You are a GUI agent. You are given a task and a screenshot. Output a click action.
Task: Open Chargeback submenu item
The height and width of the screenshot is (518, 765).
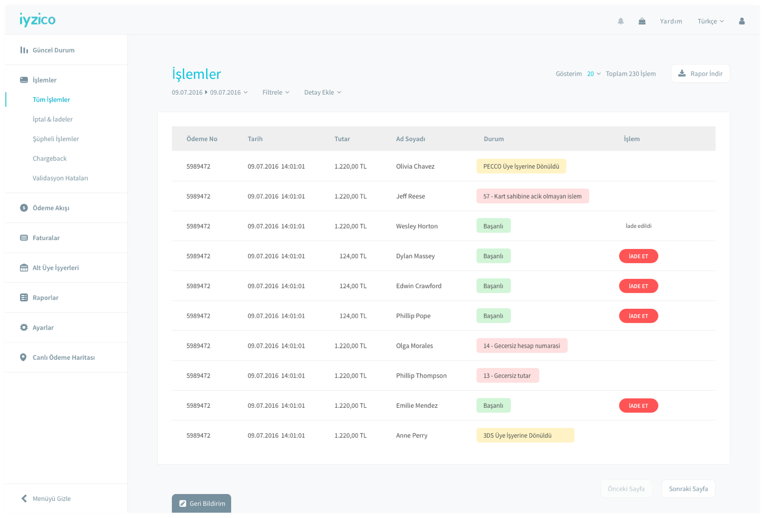(x=50, y=159)
